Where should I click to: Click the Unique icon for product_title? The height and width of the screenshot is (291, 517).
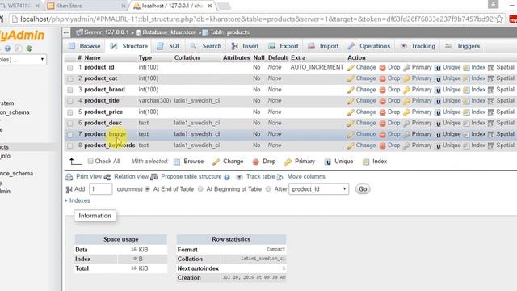click(x=438, y=101)
